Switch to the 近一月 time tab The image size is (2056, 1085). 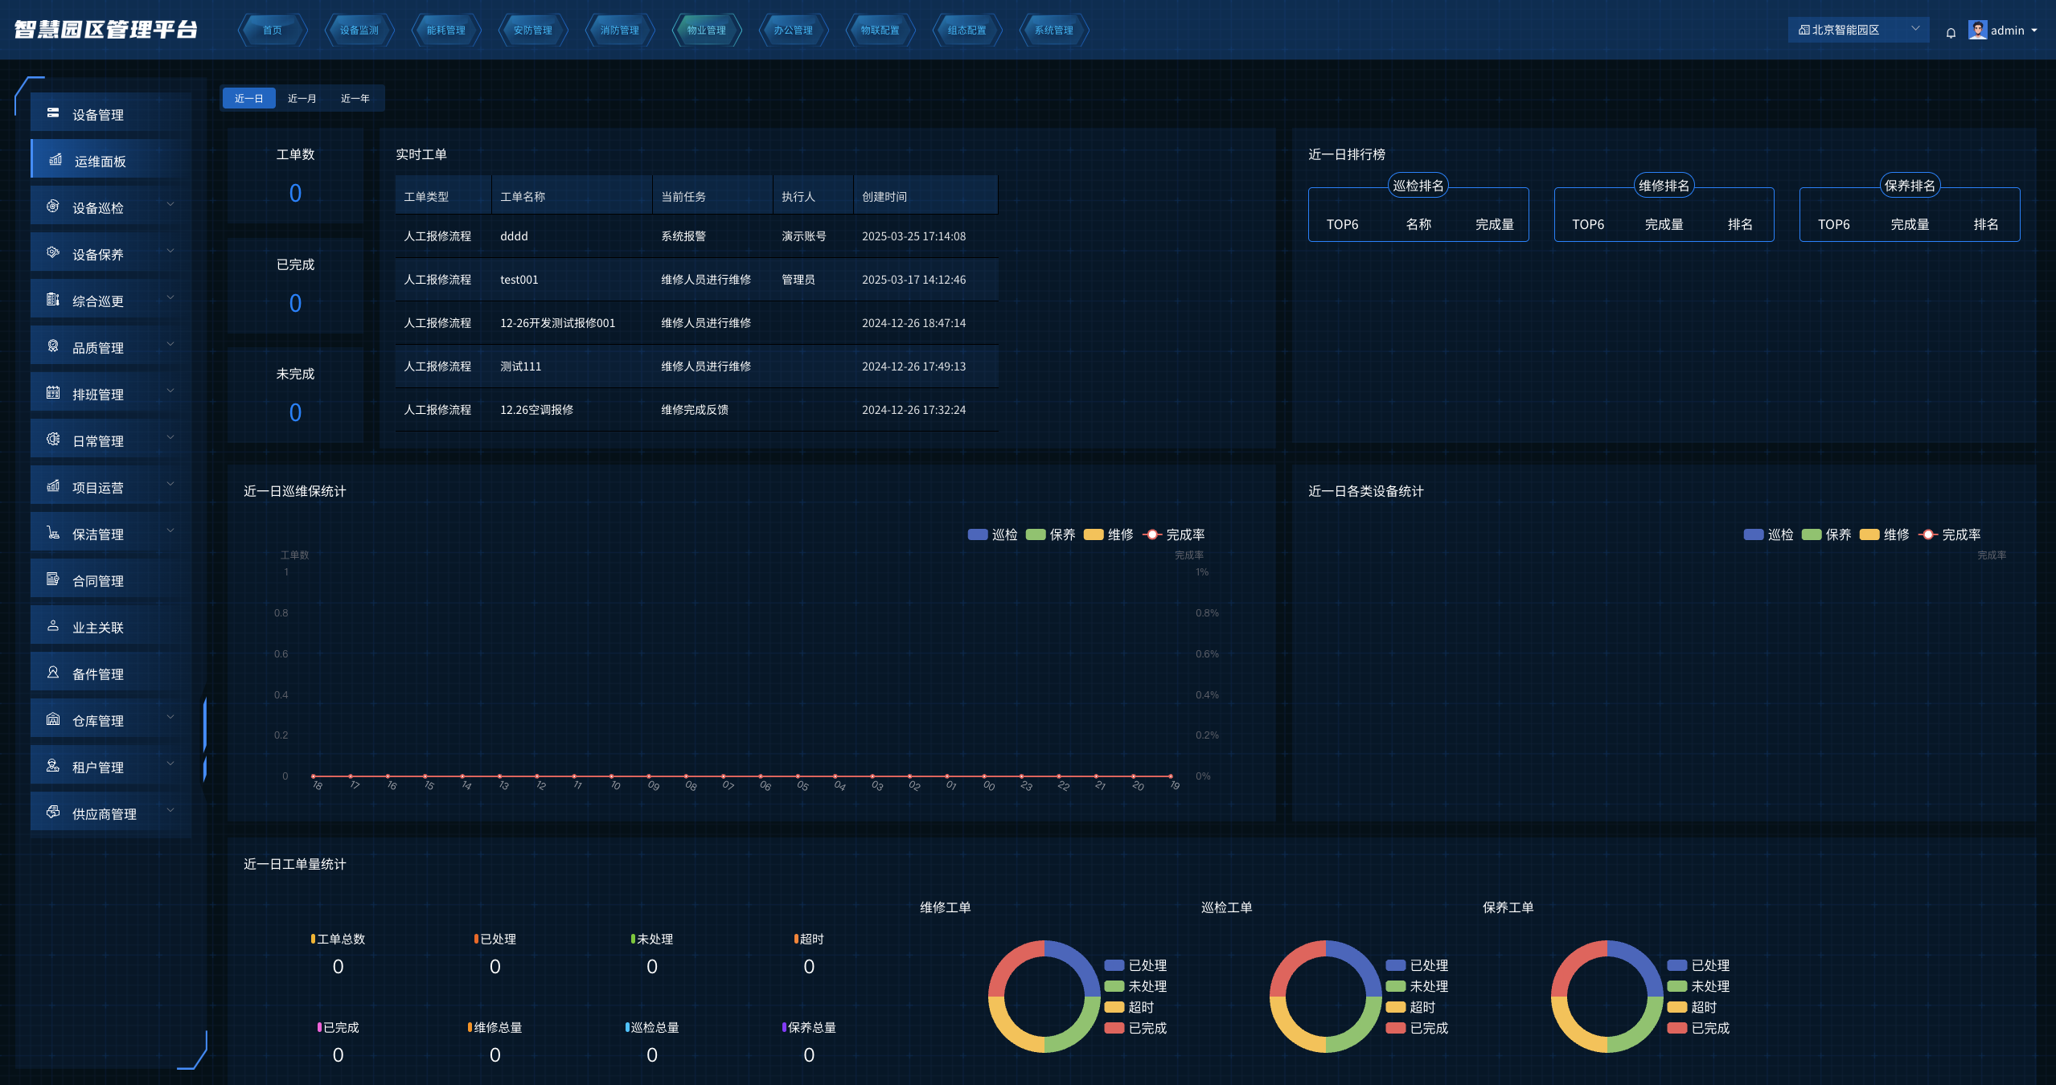[302, 98]
